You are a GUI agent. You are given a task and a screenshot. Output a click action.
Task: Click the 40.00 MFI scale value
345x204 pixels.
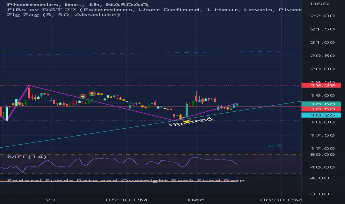322,167
